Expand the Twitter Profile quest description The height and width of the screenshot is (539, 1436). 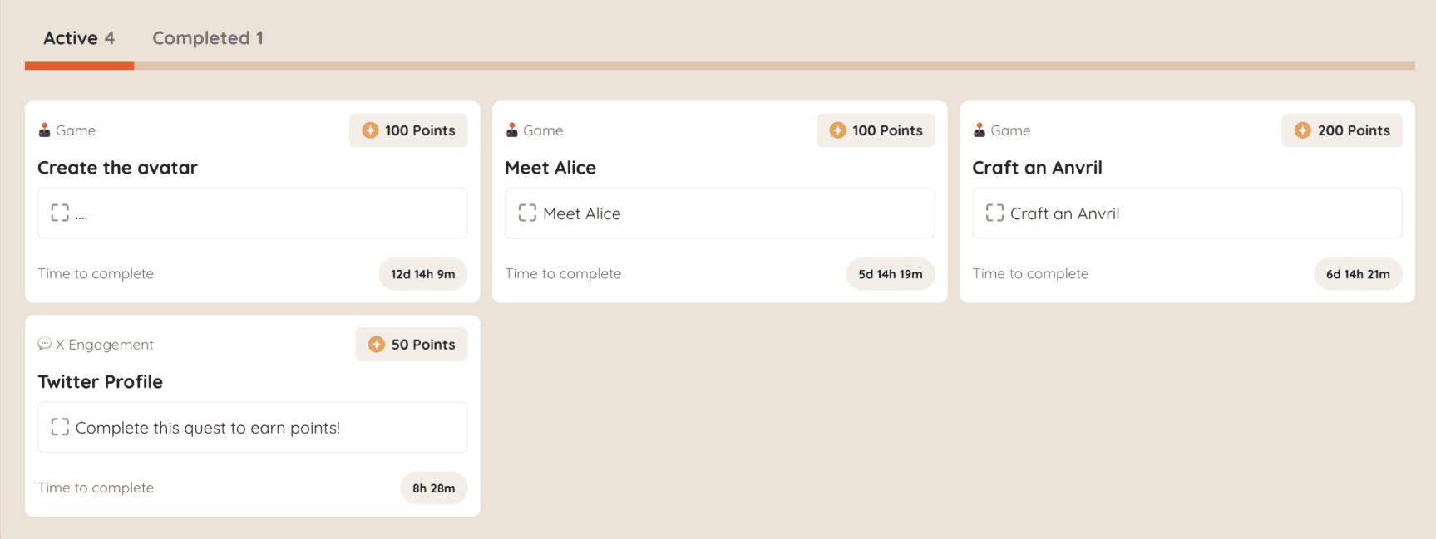point(59,426)
